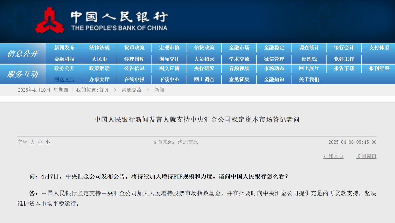Set font size to 小
Viewport: 395px width, 223px height.
click(48, 142)
